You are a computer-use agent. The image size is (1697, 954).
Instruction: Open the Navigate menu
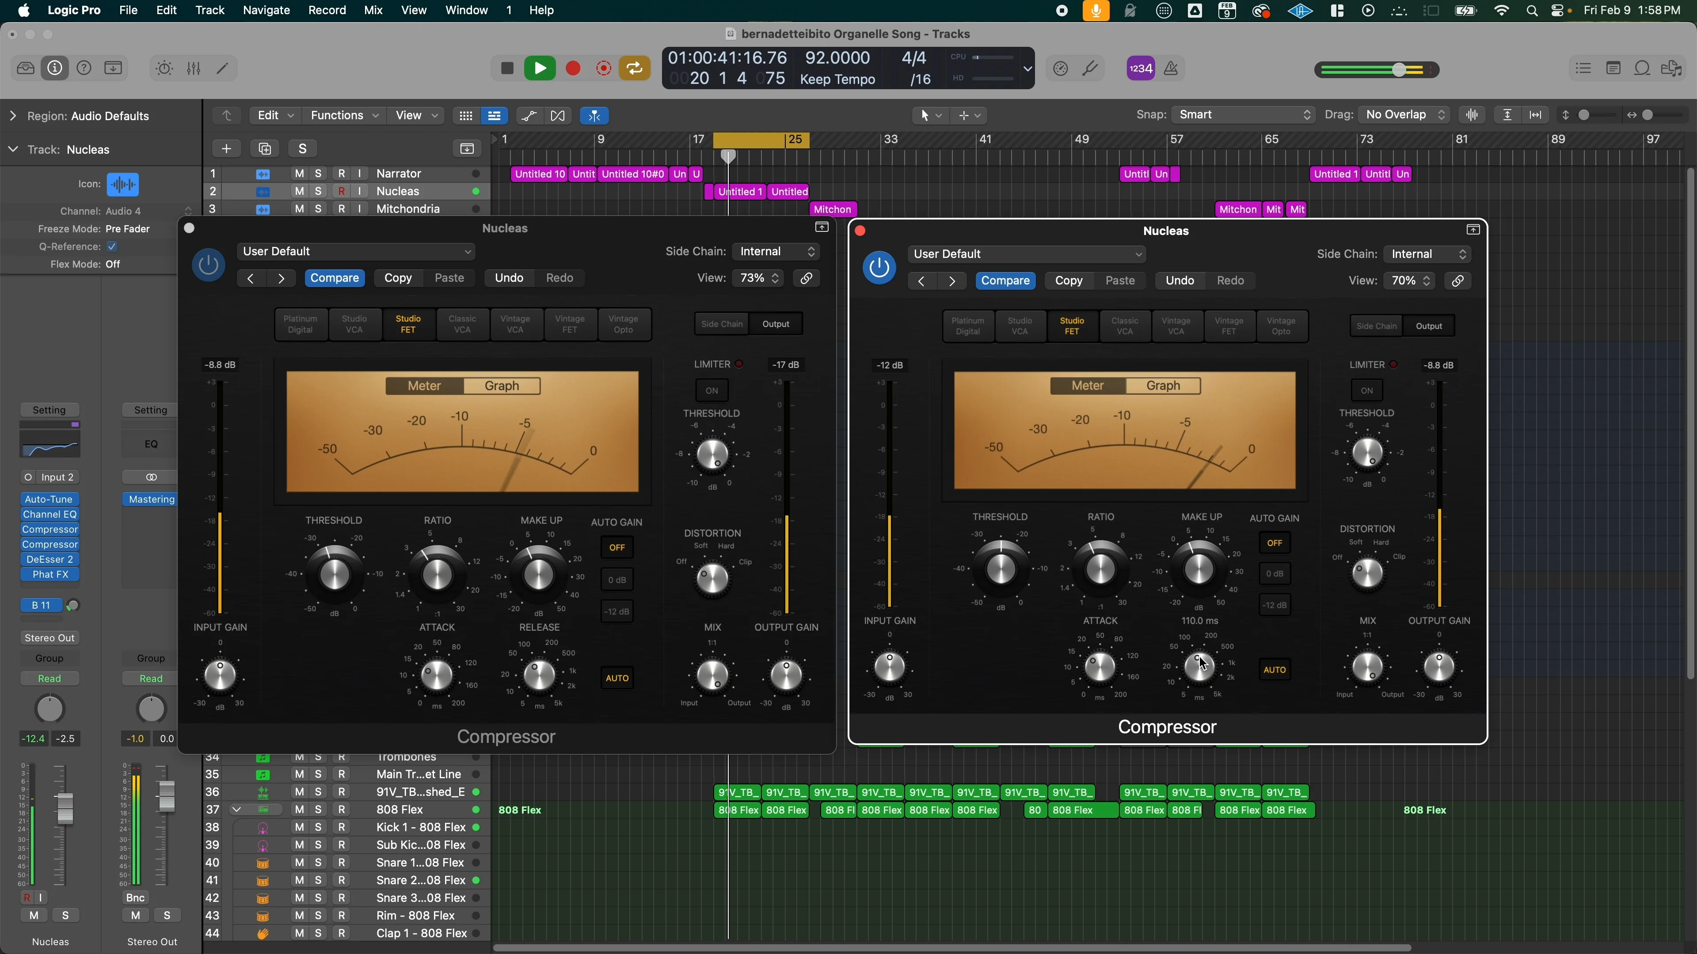coord(266,11)
